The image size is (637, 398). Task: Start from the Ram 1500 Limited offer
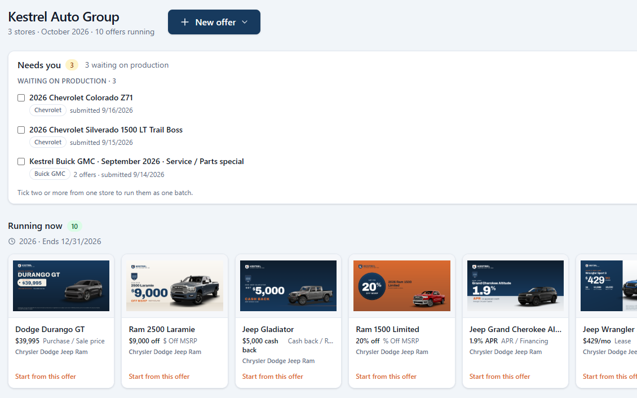[386, 377]
